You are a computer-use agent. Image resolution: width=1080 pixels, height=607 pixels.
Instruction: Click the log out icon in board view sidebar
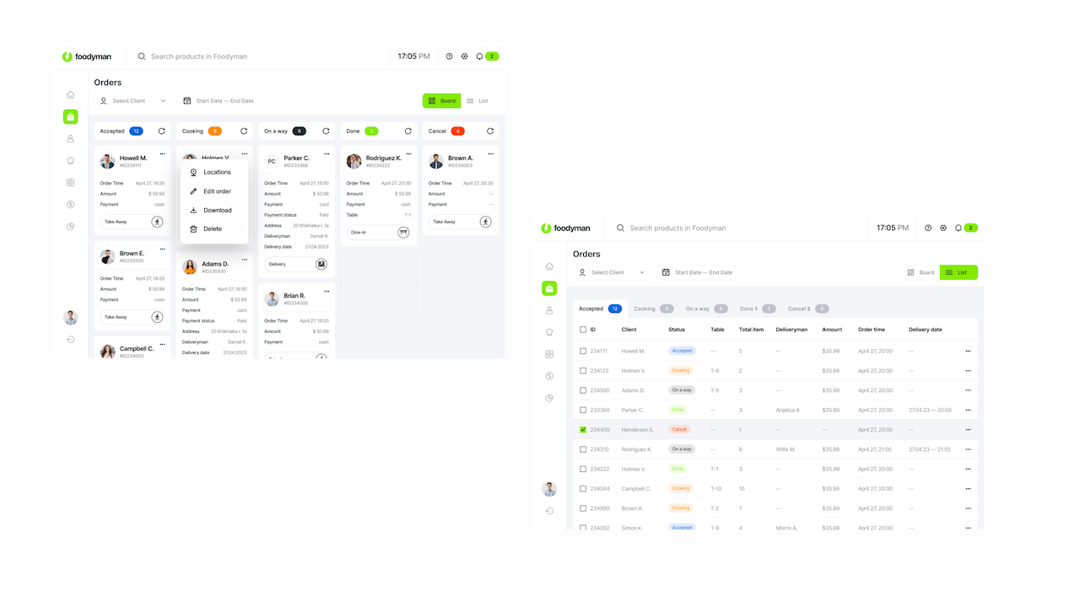[x=71, y=340]
